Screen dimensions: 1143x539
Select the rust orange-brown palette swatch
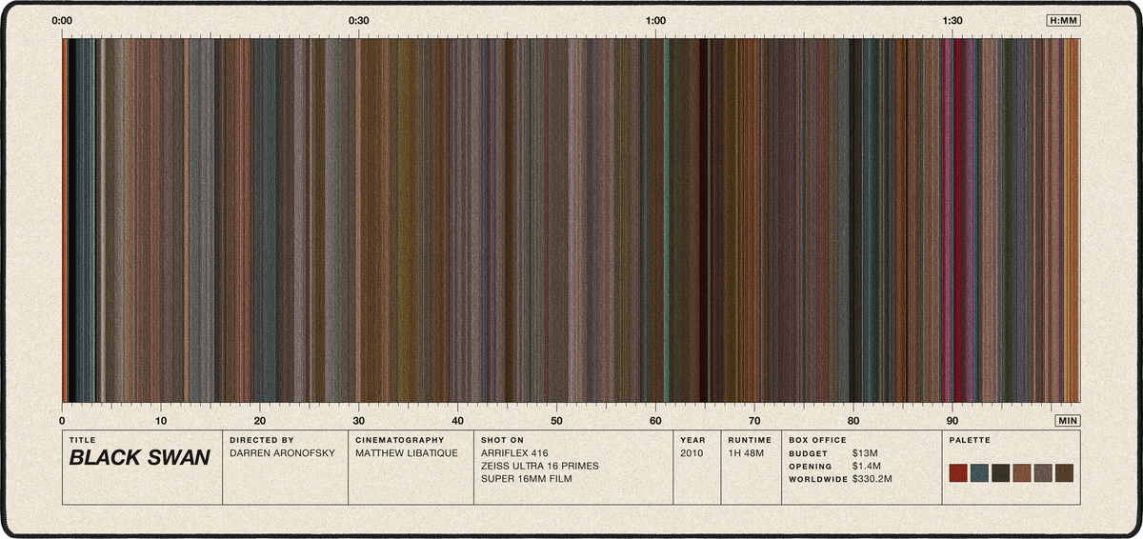[x=1022, y=473]
